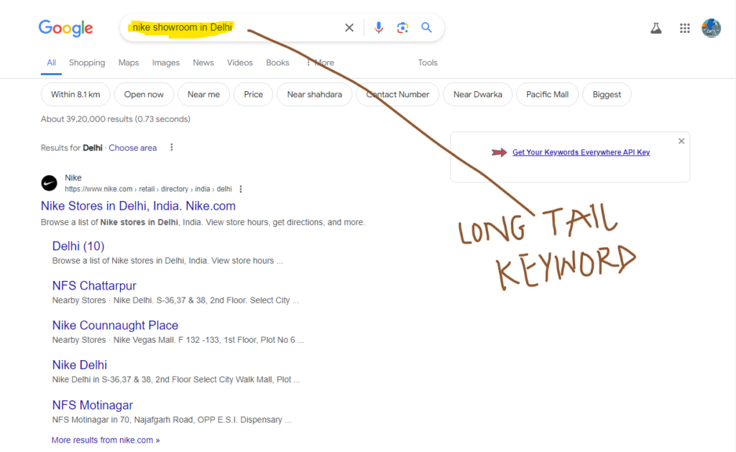Click Get Your Keywords Everywhere API Key
This screenshot has width=736, height=452.
pyautogui.click(x=581, y=152)
